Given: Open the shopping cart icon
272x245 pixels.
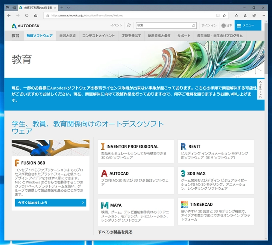Looking at the screenshot, I should pos(129,25).
